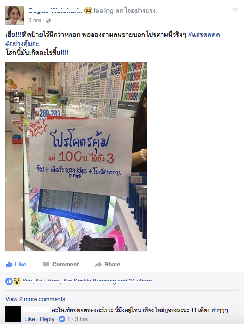The width and height of the screenshot is (244, 324).
Task: Open the poster's profile name link
Action: 56,11
